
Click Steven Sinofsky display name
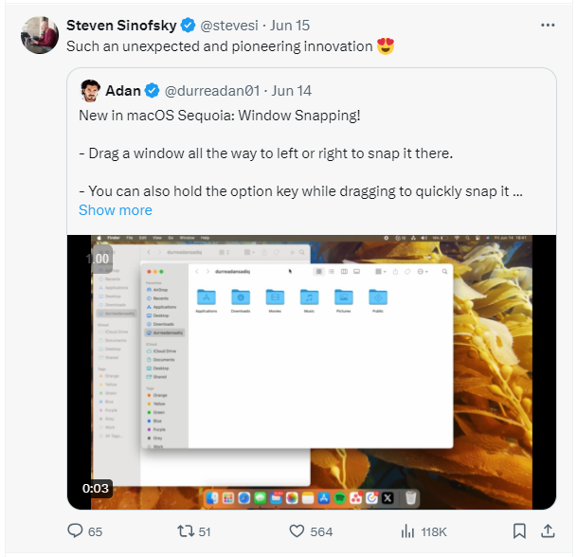121,26
